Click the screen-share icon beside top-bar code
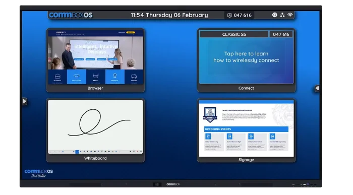The height and width of the screenshot is (195, 353). coord(229,15)
